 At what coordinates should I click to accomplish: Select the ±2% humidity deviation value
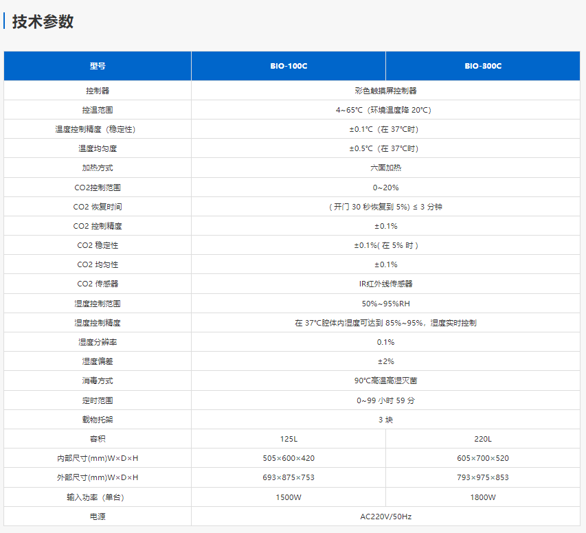[385, 361]
